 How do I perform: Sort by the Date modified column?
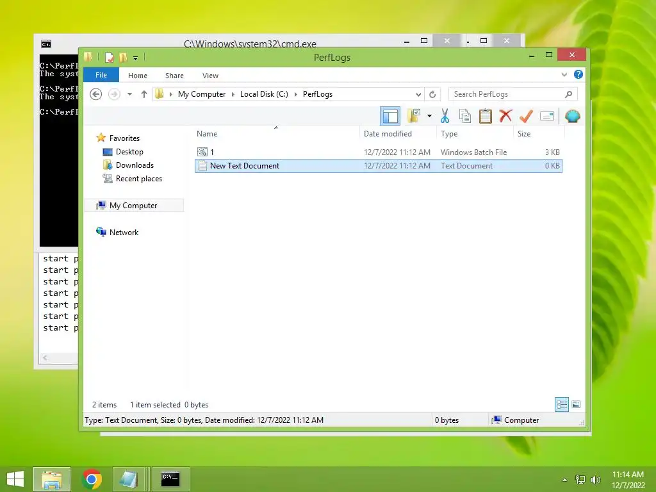coord(398,134)
